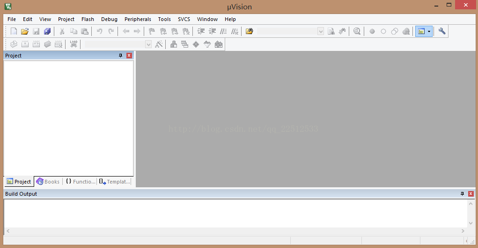Viewport: 478px width, 248px height.
Task: Kill all breakpoints icon
Action: tap(406, 31)
